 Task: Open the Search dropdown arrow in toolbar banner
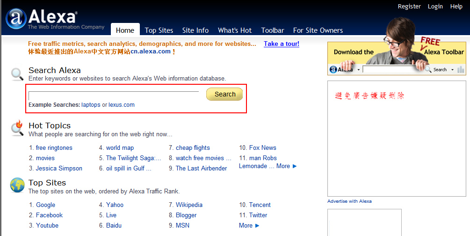tap(452, 70)
